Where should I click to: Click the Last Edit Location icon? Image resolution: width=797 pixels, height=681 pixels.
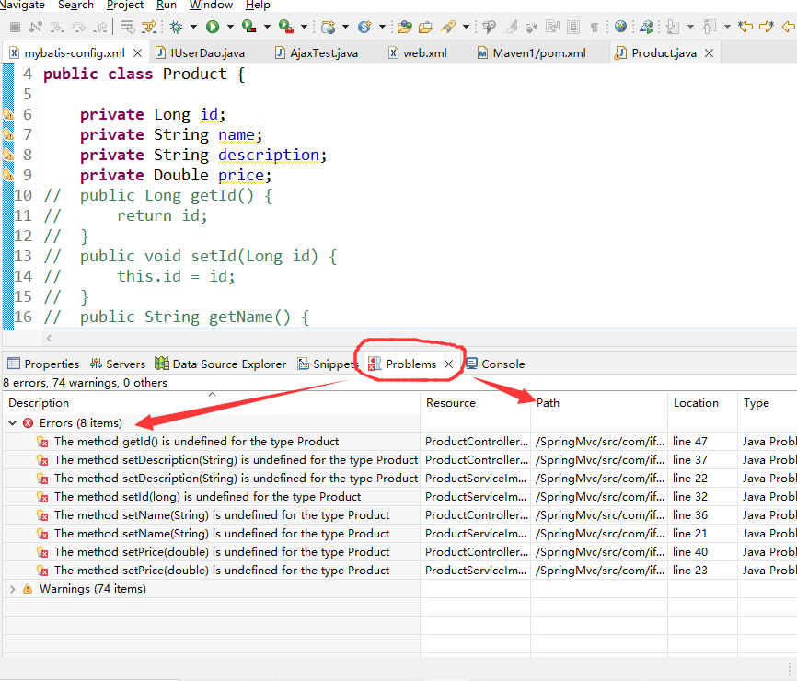pos(745,27)
